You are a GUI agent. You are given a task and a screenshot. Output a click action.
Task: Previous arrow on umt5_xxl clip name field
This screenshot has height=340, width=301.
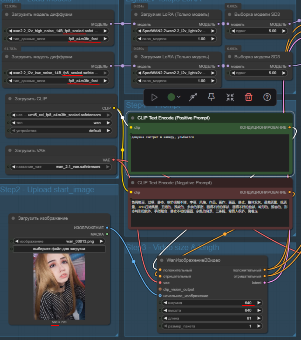13,115
